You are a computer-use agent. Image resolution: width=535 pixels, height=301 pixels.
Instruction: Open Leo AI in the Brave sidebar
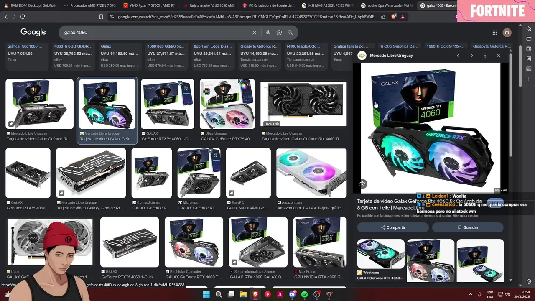click(529, 29)
